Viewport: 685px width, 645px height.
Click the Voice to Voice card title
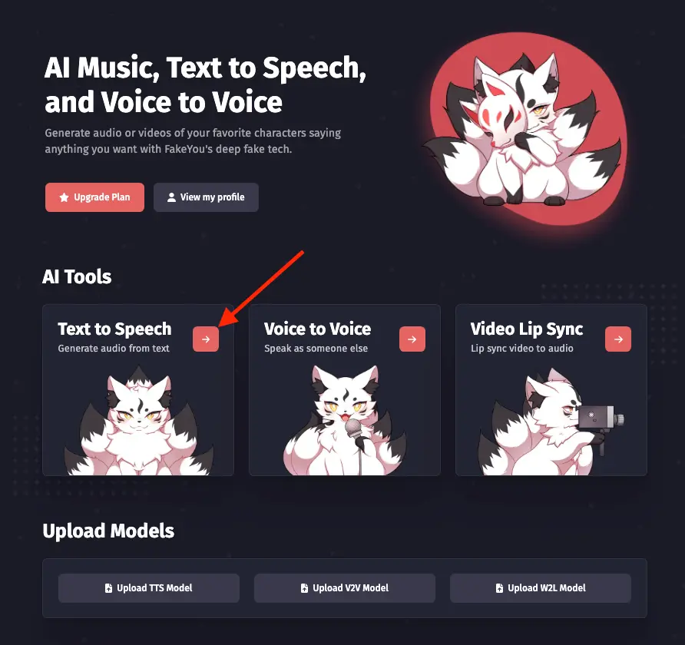coord(318,329)
